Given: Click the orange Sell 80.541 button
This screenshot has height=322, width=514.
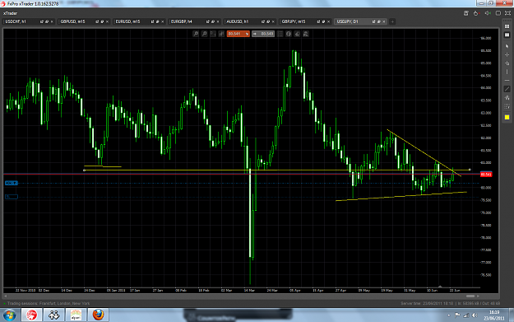Looking at the screenshot, I should point(238,34).
